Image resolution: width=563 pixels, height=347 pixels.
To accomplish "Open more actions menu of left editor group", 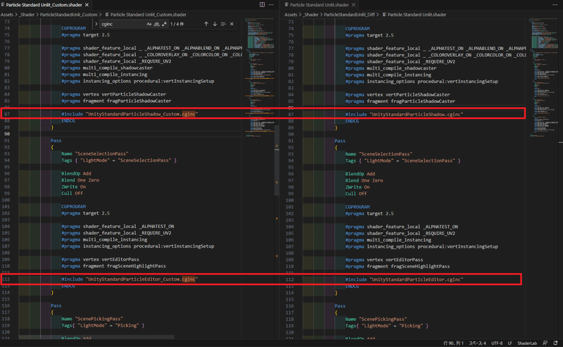I will click(271, 5).
